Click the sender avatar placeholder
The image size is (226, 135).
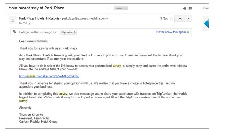[x=13, y=20]
